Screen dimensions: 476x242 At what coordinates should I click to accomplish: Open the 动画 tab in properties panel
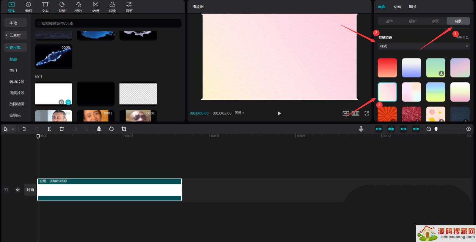coord(397,7)
